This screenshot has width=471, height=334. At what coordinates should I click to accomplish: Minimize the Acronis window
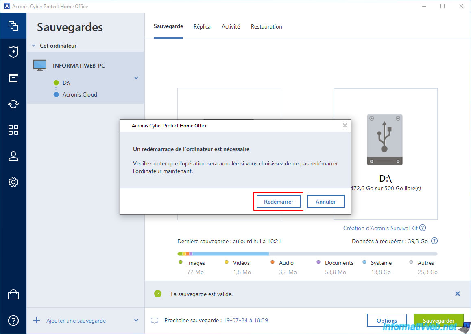[424, 6]
